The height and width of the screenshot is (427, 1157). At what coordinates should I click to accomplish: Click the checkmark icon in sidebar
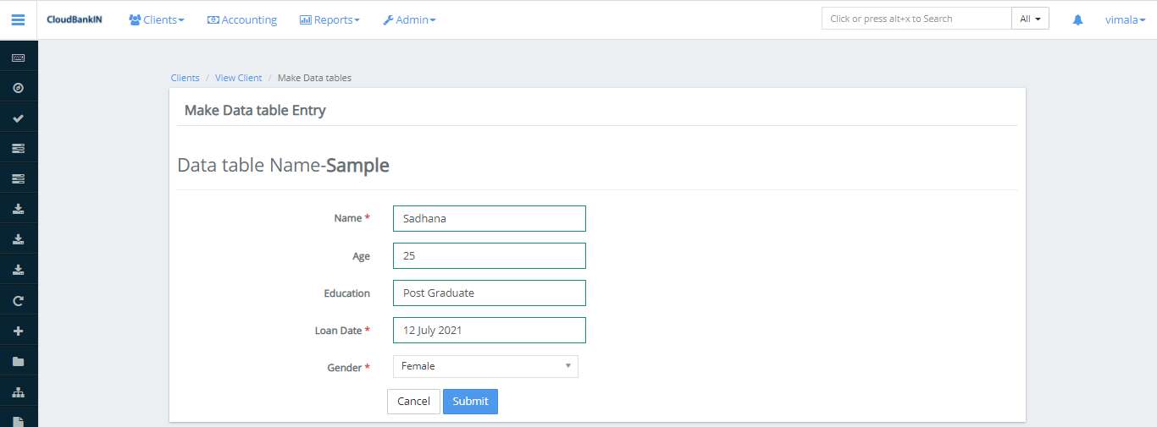point(18,118)
